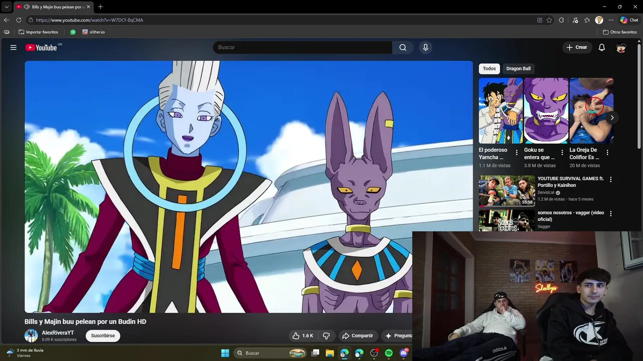Open options for La Oreja De Coliflor short
Viewport: 643px width, 361px height.
point(607,152)
